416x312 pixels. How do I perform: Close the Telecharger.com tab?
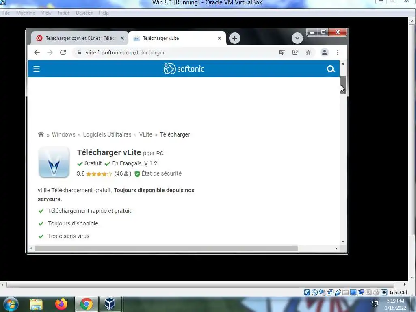122,38
